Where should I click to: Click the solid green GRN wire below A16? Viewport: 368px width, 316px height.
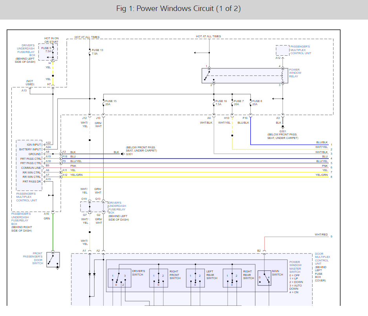coord(53,232)
